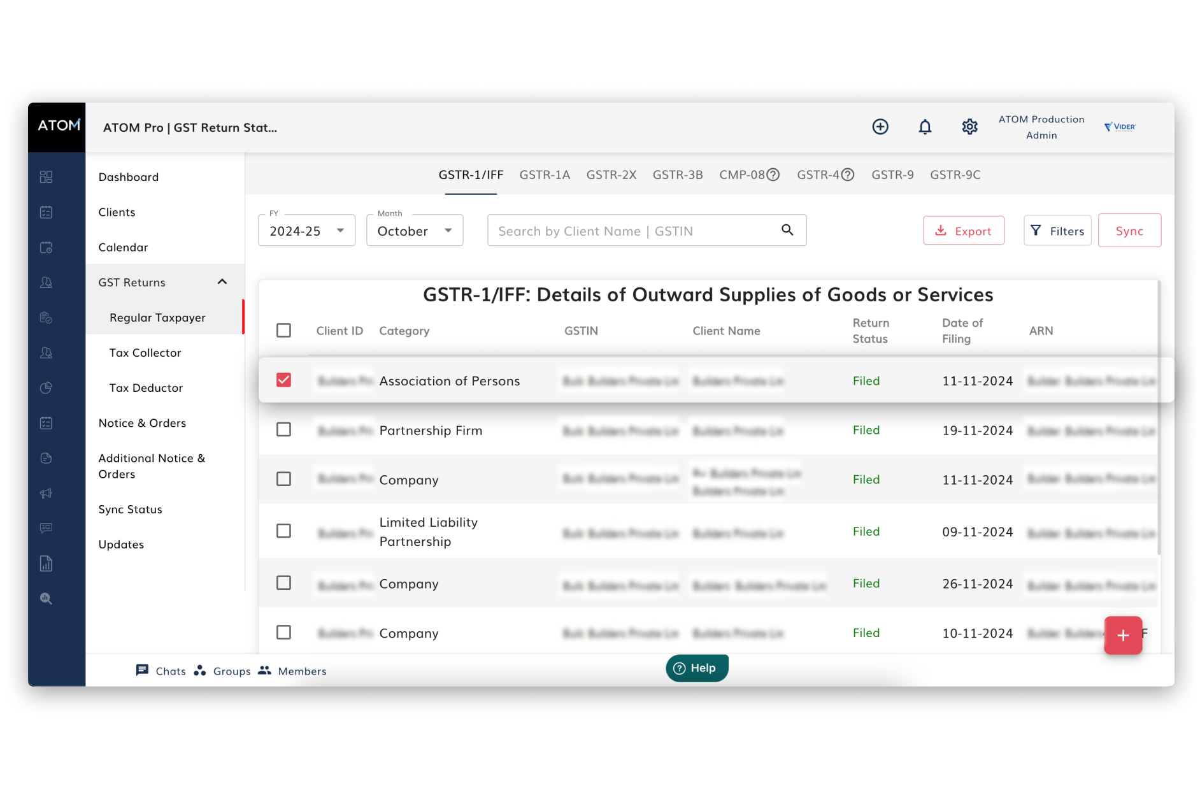
Task: Open notifications via the bell icon
Action: (x=925, y=127)
